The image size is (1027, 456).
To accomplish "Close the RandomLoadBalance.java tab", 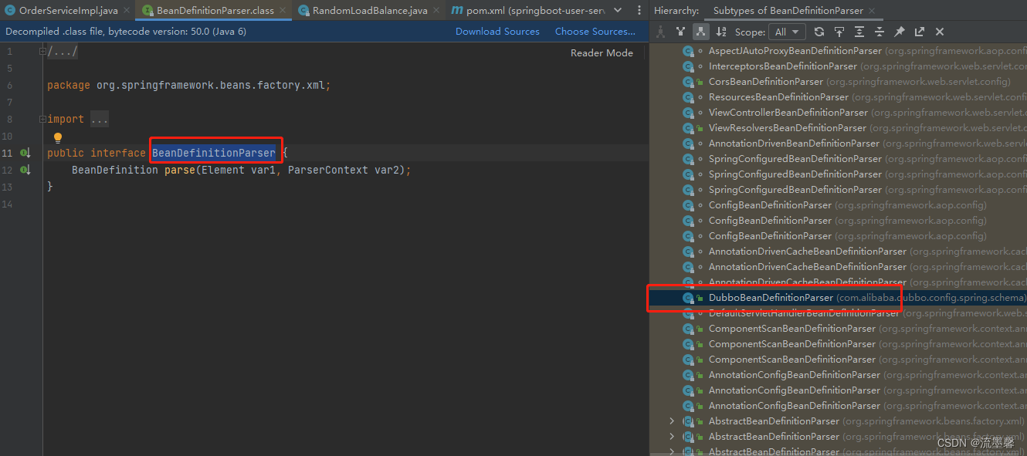I will coord(435,11).
